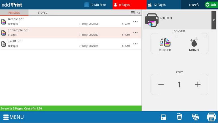The width and height of the screenshot is (218, 123).
Task: Click the save/store floppy disk icon
Action: click(164, 117)
